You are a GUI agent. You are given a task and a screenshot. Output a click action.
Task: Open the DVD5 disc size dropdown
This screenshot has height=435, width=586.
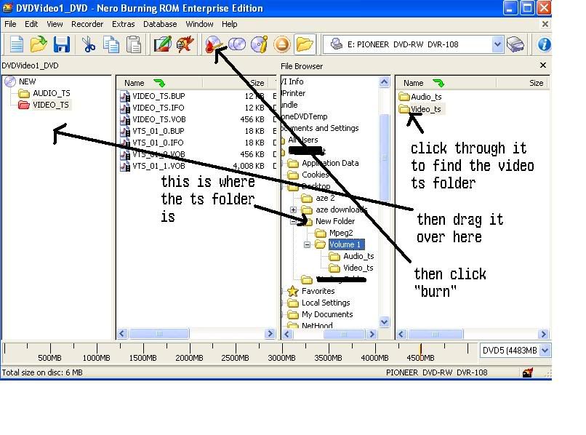coord(545,351)
